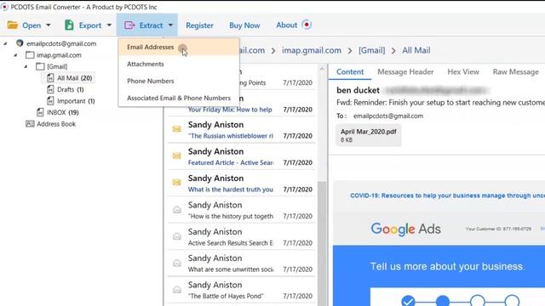Select Drafts (1) folder

point(70,89)
